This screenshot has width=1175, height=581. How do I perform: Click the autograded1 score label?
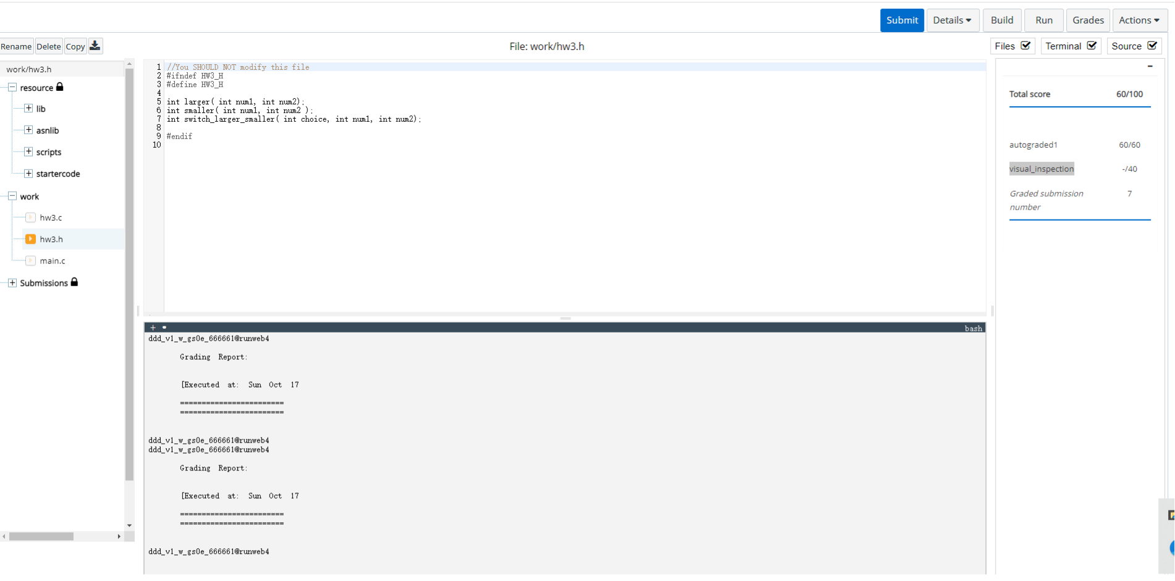point(1033,145)
